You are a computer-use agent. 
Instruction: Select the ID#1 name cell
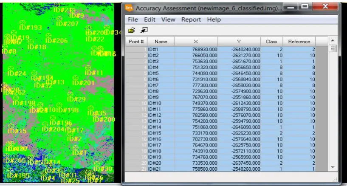[161, 49]
